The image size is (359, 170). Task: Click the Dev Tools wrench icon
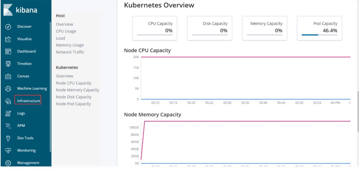pyautogui.click(x=8, y=138)
